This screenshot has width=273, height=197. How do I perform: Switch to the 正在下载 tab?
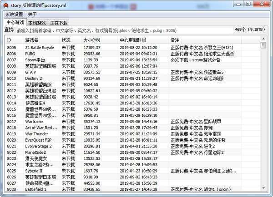click(x=59, y=23)
